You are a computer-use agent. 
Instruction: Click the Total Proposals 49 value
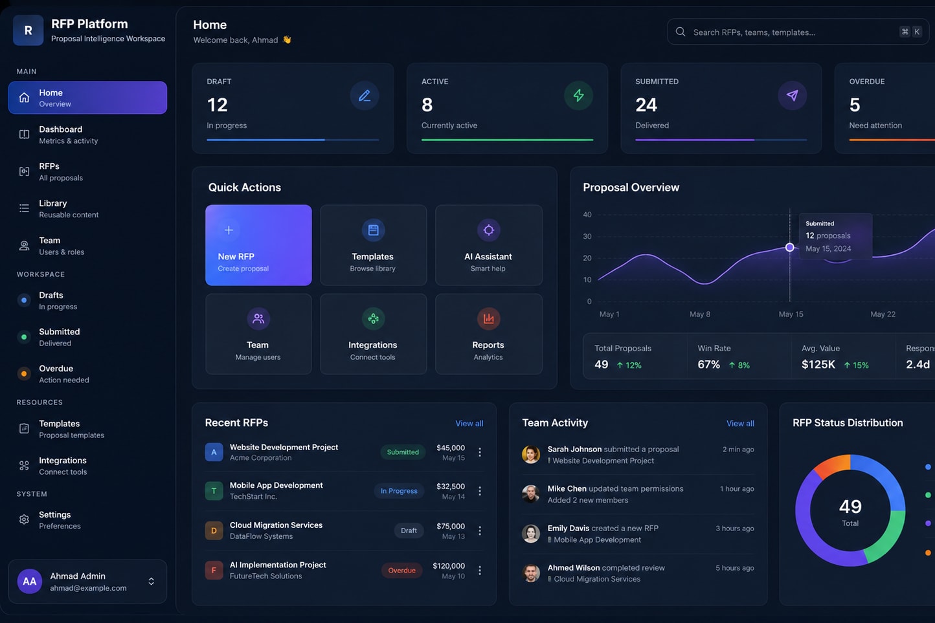tap(602, 365)
